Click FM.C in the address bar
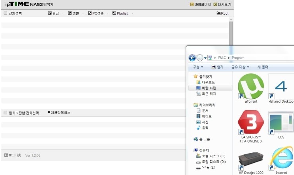Image resolution: width=294 pixels, height=175 pixels. pyautogui.click(x=222, y=58)
